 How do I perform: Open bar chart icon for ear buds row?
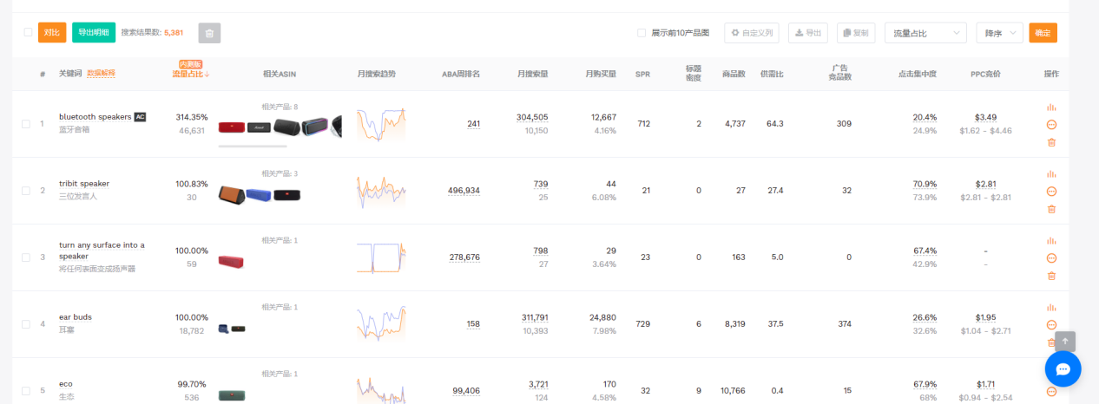(x=1051, y=308)
